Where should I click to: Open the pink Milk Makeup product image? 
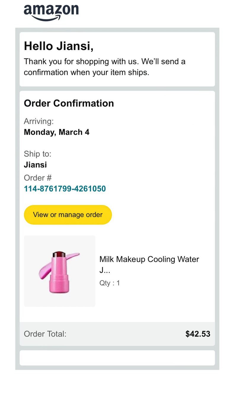pyautogui.click(x=60, y=271)
